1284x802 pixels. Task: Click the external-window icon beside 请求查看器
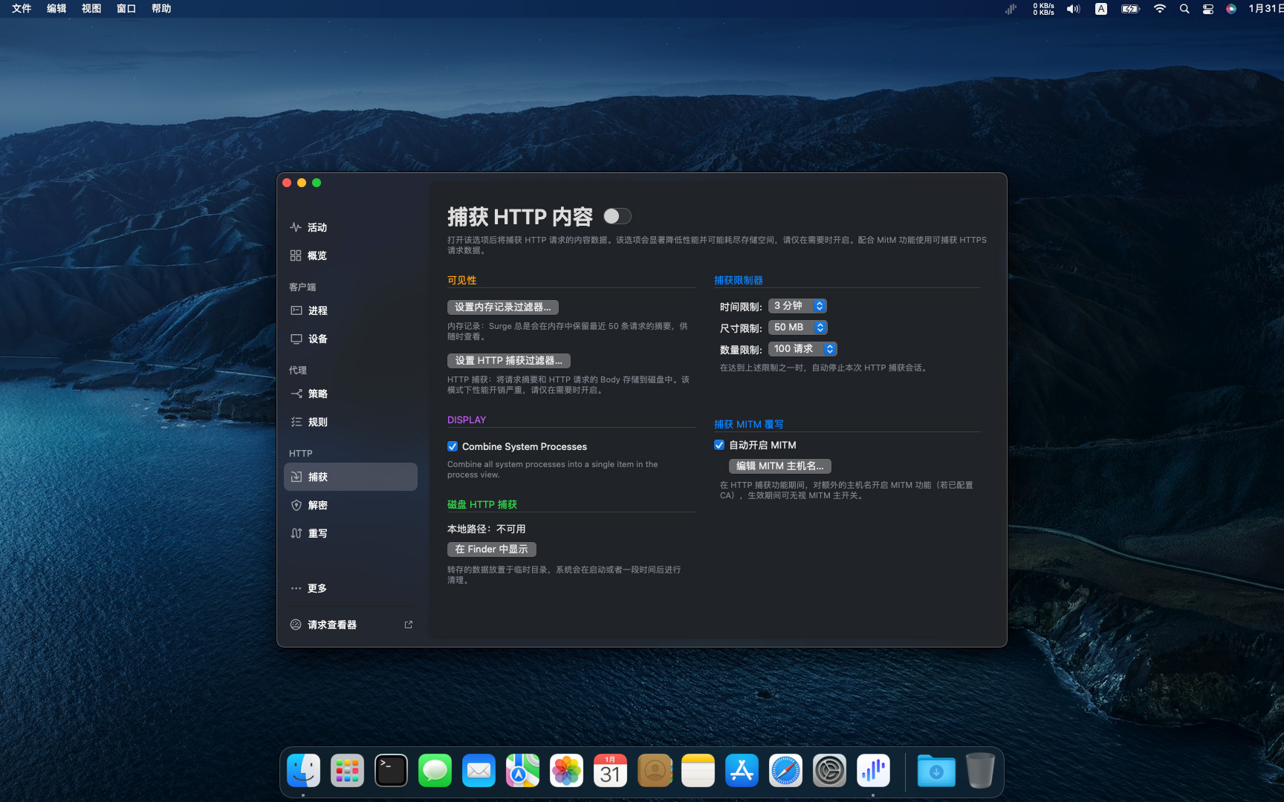(x=408, y=625)
